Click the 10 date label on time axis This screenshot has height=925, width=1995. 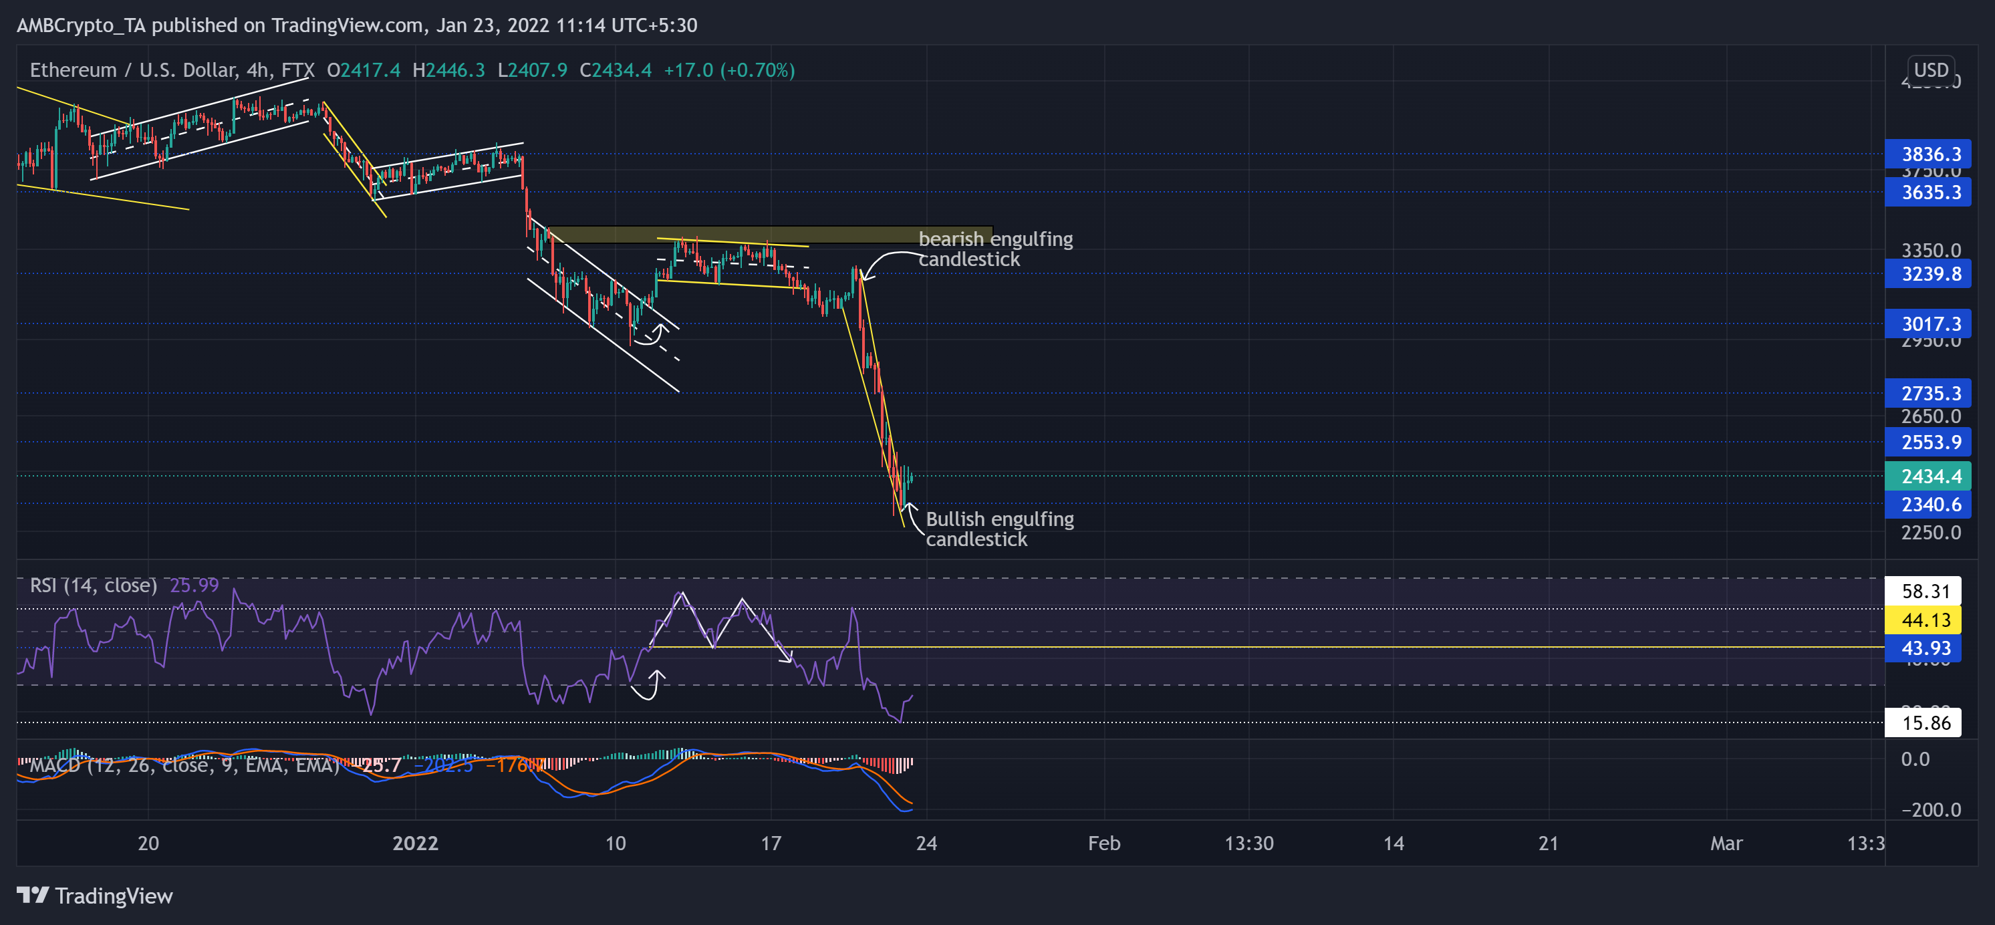tap(615, 843)
